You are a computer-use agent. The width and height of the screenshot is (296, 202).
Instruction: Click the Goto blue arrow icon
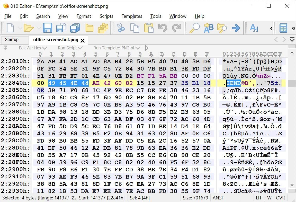[236, 28]
